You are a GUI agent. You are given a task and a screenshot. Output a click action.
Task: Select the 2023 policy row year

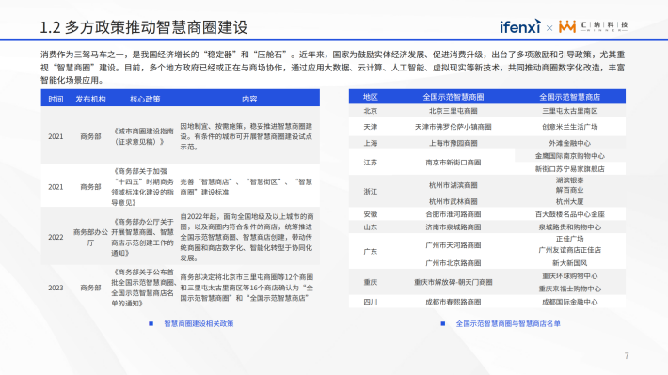(56, 288)
